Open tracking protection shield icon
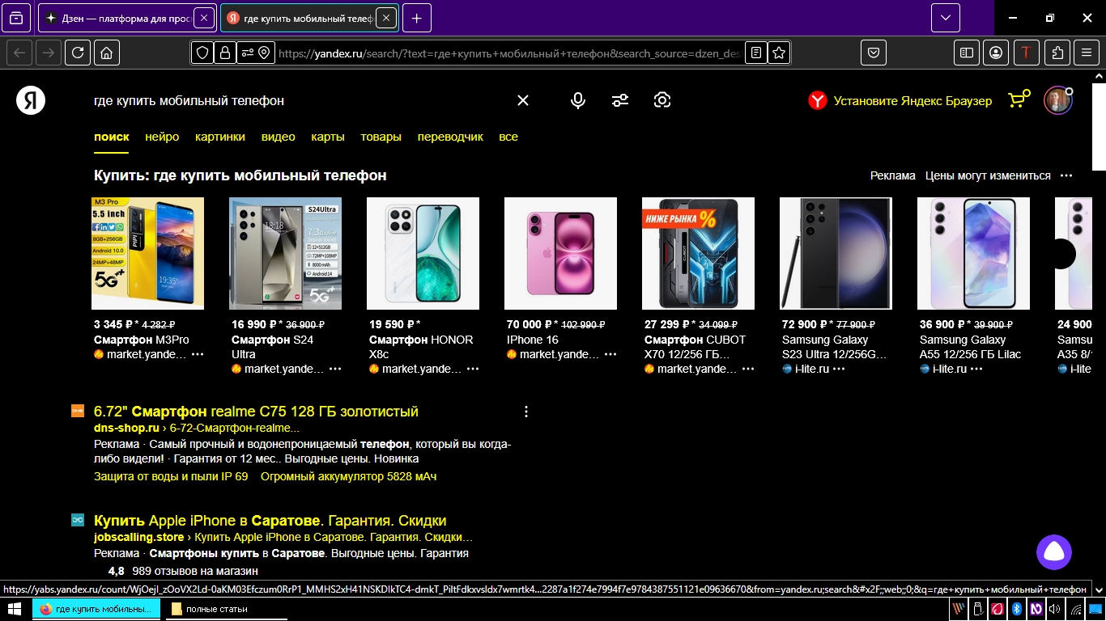This screenshot has width=1106, height=621. pos(202,53)
